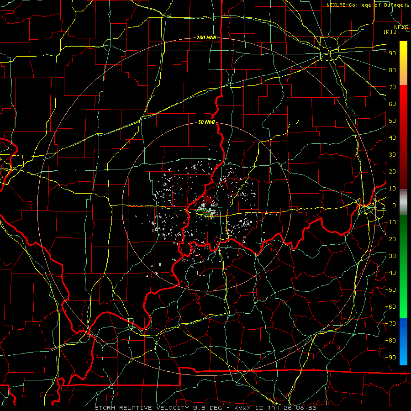The image size is (411, 411).
Task: Click the positive 30 scale label
Action: 392,155
